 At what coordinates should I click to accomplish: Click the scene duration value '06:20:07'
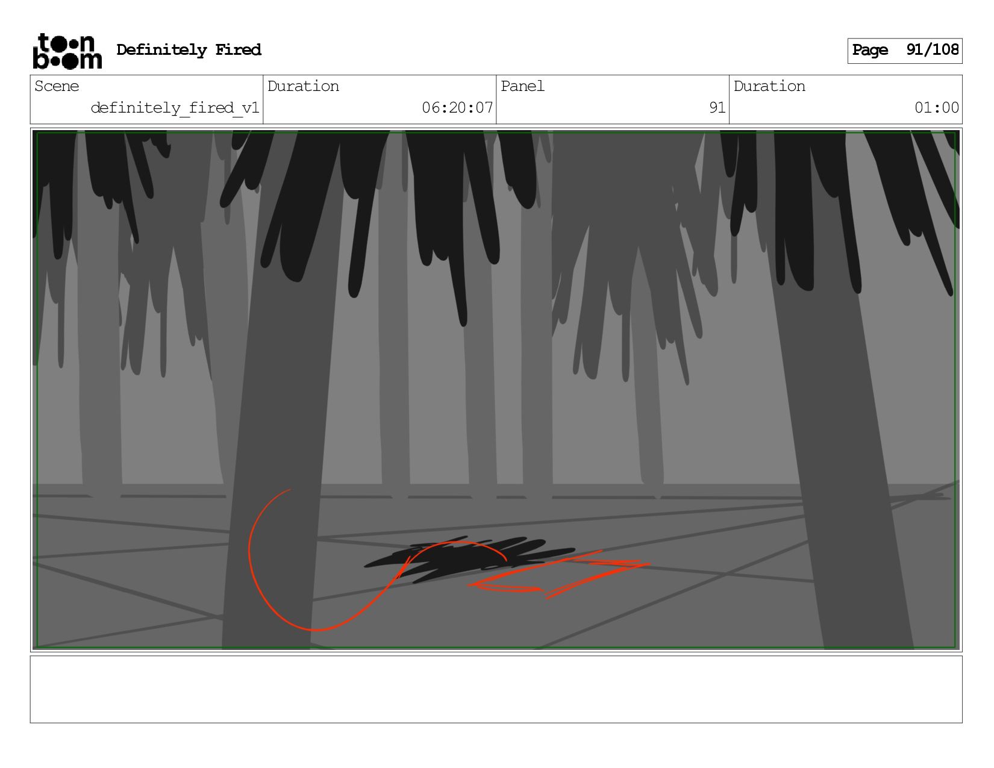[x=457, y=108]
